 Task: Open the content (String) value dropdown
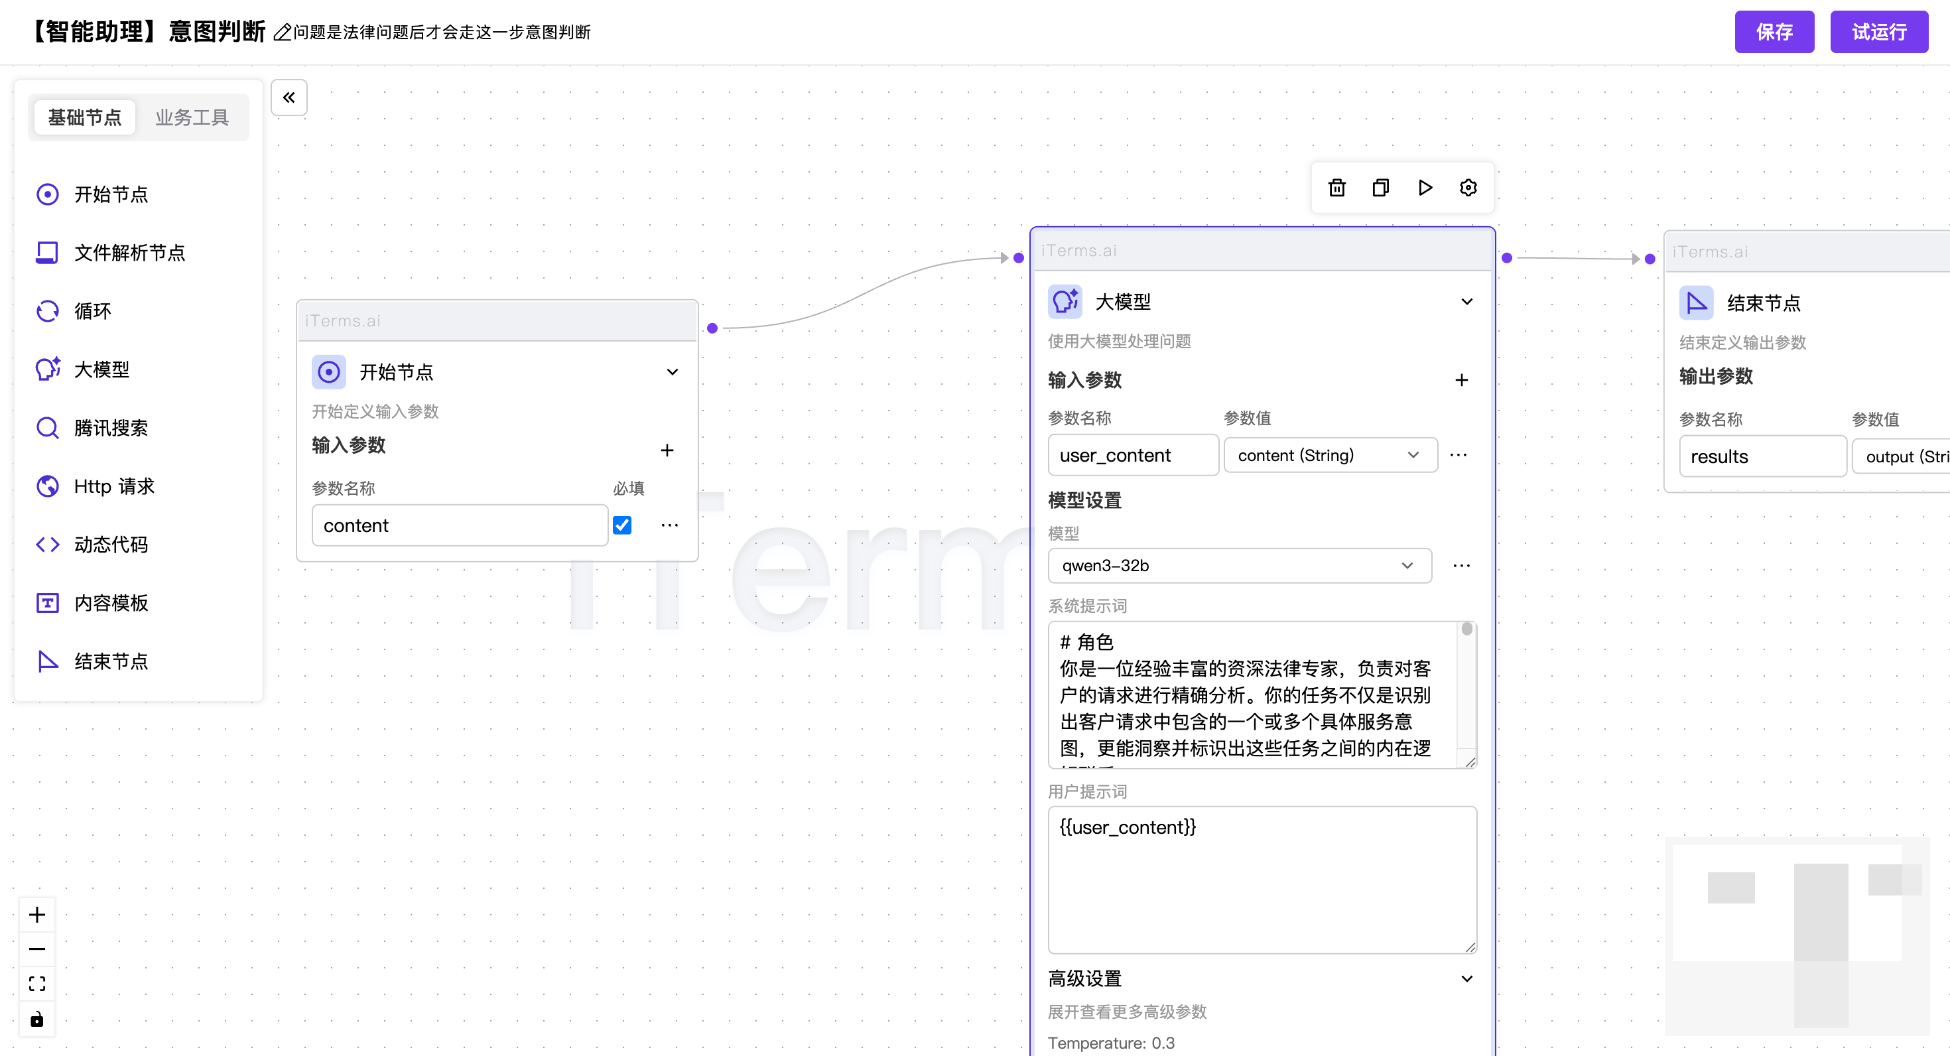(1329, 455)
